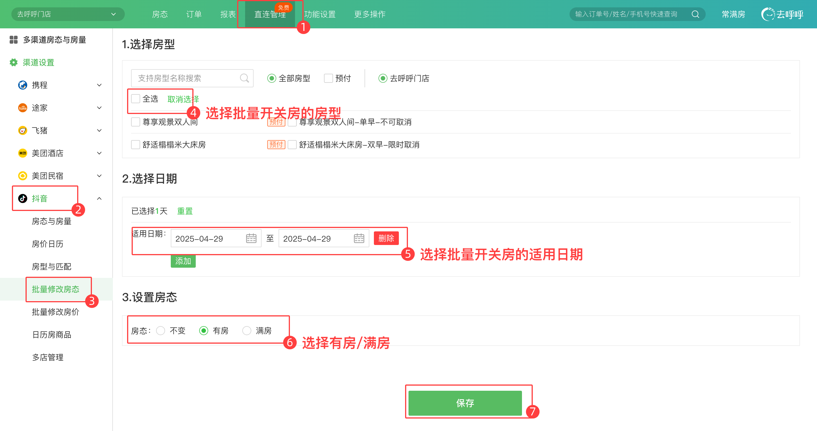Screen dimensions: 817x431
Task: Check the 全选 select-all checkbox
Action: (x=136, y=99)
